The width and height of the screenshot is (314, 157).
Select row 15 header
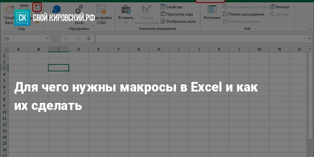[4, 143]
